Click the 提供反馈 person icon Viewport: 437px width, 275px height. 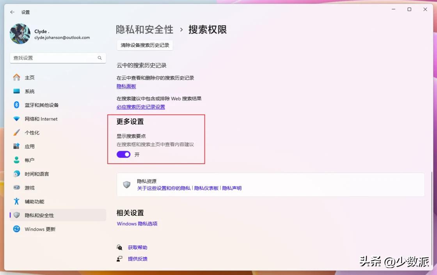tap(119, 259)
